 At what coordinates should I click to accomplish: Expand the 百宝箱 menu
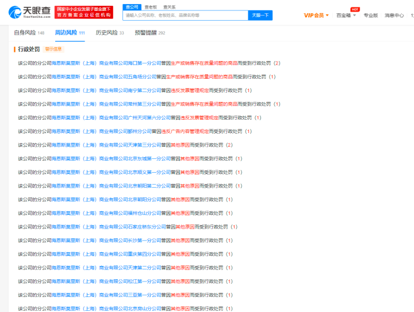(346, 16)
